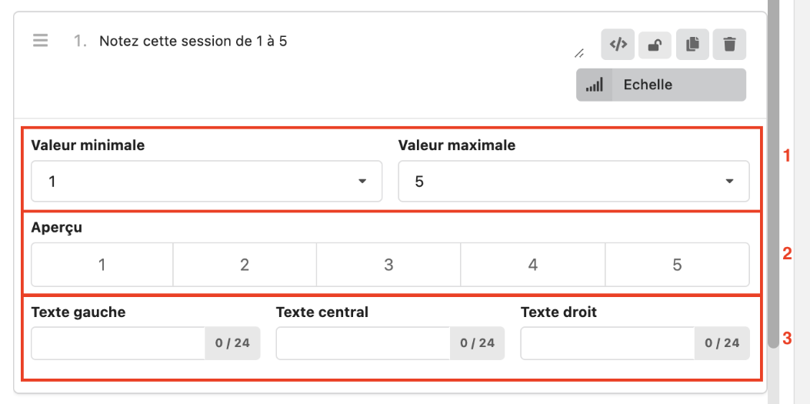The image size is (810, 404).
Task: Select preview scale value 2
Action: point(245,265)
